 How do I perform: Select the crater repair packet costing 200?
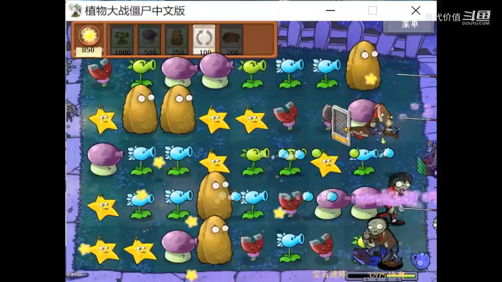(232, 40)
